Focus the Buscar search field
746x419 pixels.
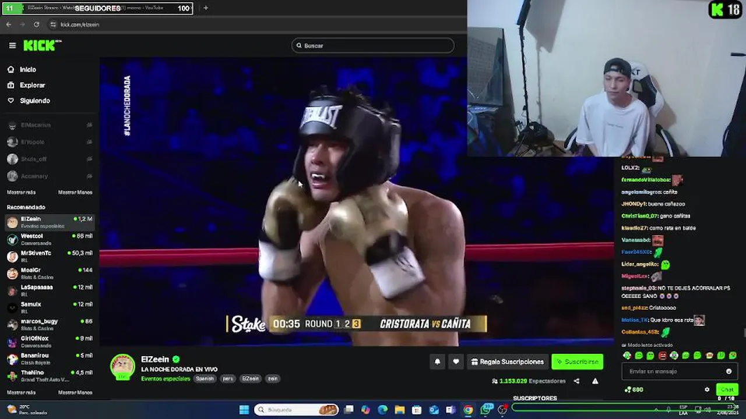(x=373, y=45)
